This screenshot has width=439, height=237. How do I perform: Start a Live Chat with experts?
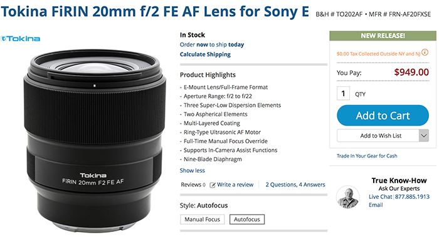pos(380,196)
